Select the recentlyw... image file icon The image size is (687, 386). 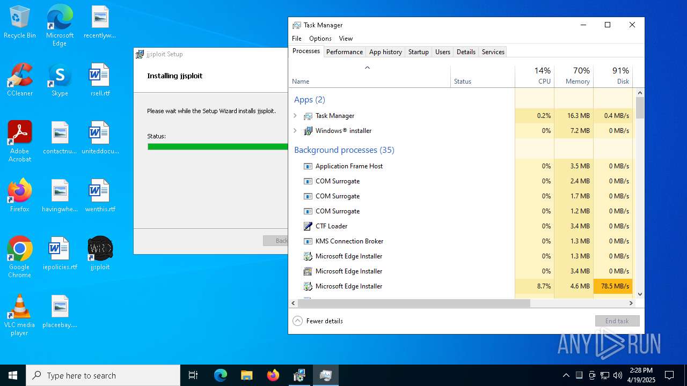pos(100,22)
